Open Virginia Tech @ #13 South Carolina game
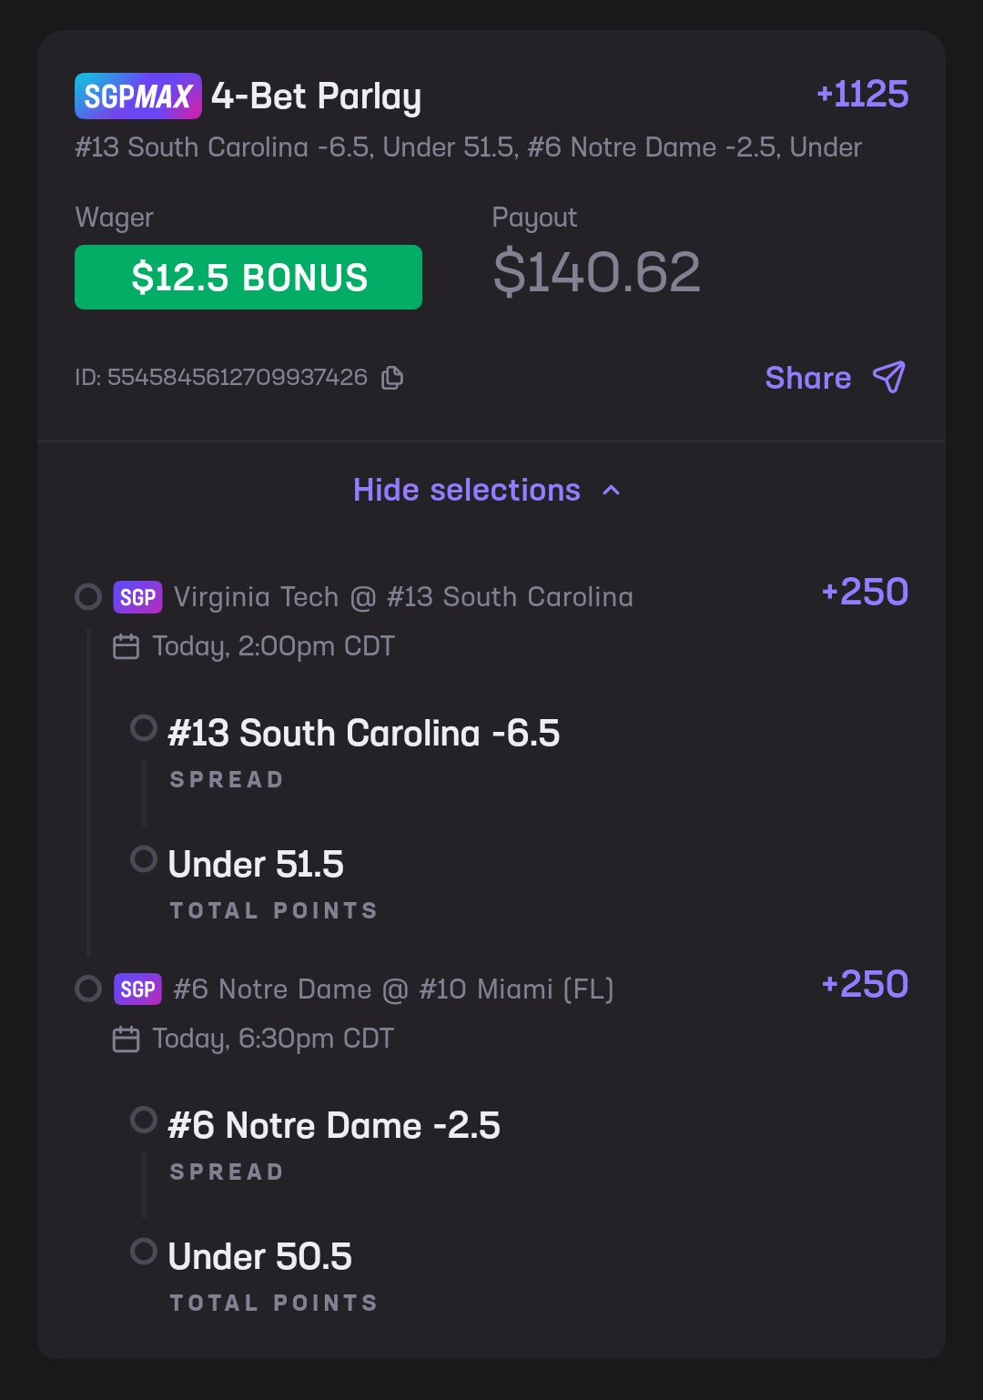Image resolution: width=983 pixels, height=1400 pixels. coord(403,597)
